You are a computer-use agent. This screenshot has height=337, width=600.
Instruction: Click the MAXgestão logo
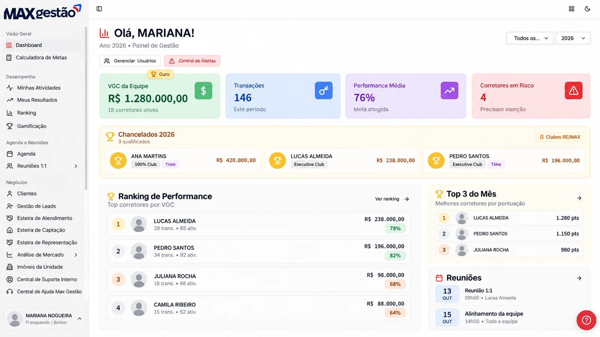point(42,12)
